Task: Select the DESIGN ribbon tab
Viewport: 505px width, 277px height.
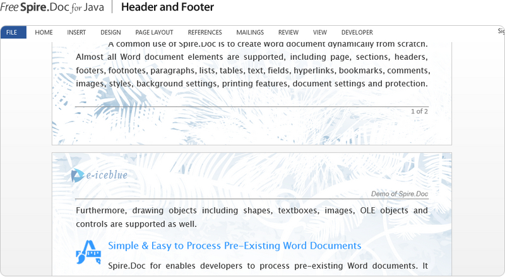Action: click(110, 33)
